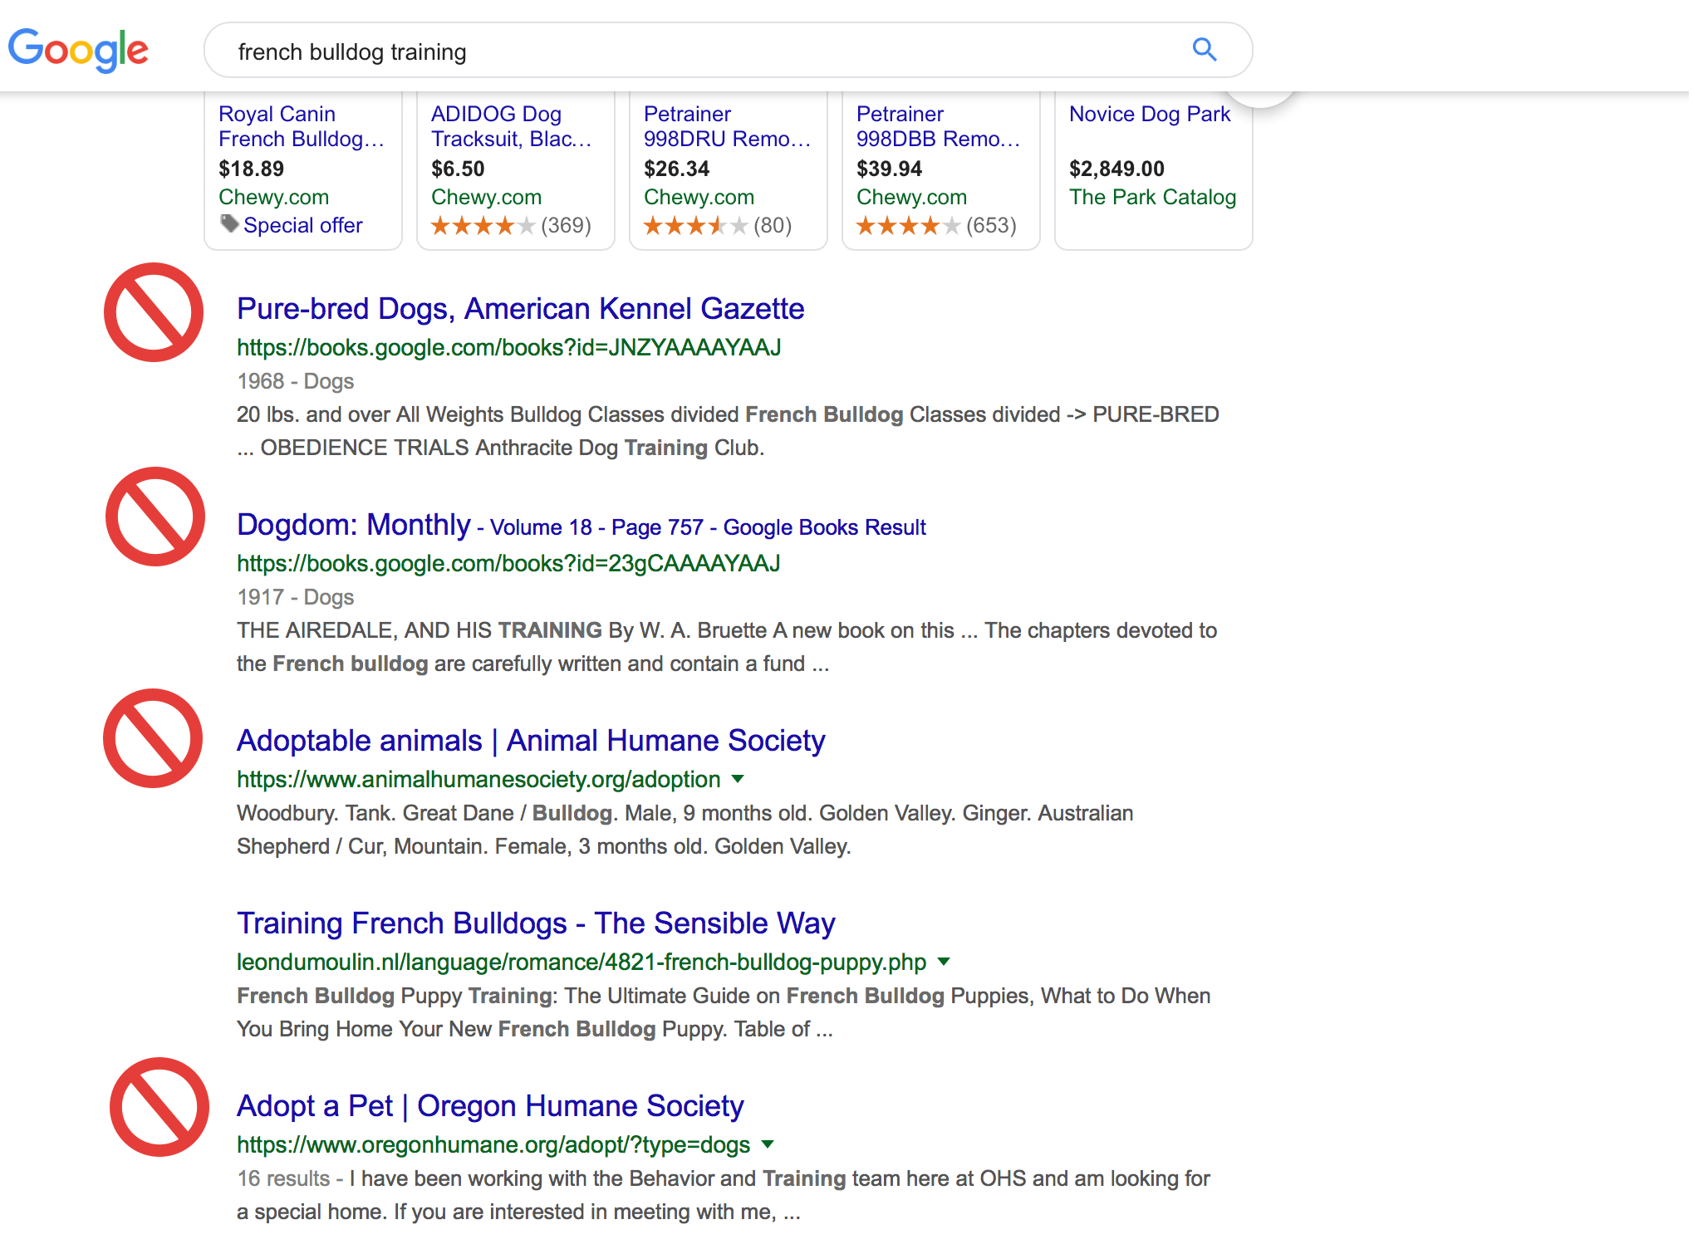The height and width of the screenshot is (1249, 1693).
Task: Click Chewy.com under the $26.34 Petrainer
Action: click(699, 197)
